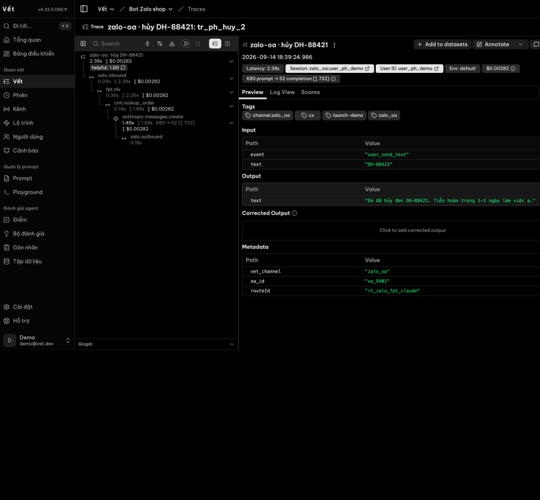Open the Demo account switcher

coord(37,340)
